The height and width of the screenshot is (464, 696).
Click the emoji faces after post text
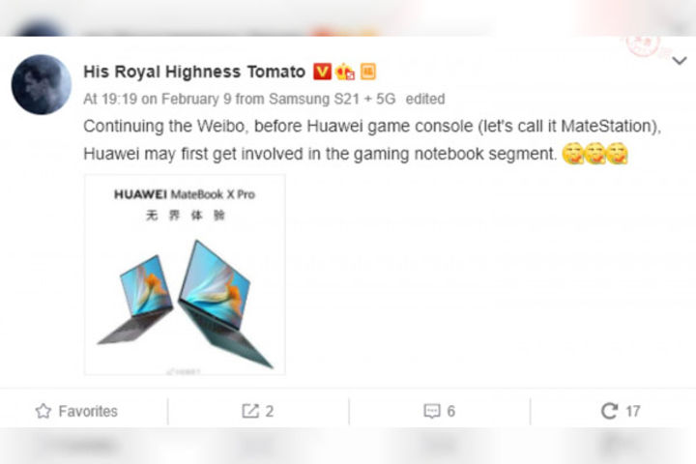(x=594, y=154)
